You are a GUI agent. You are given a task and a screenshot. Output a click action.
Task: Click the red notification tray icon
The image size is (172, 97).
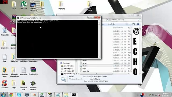point(142,95)
